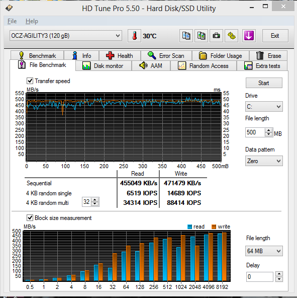Open the Health tab with red cross

coord(120,56)
